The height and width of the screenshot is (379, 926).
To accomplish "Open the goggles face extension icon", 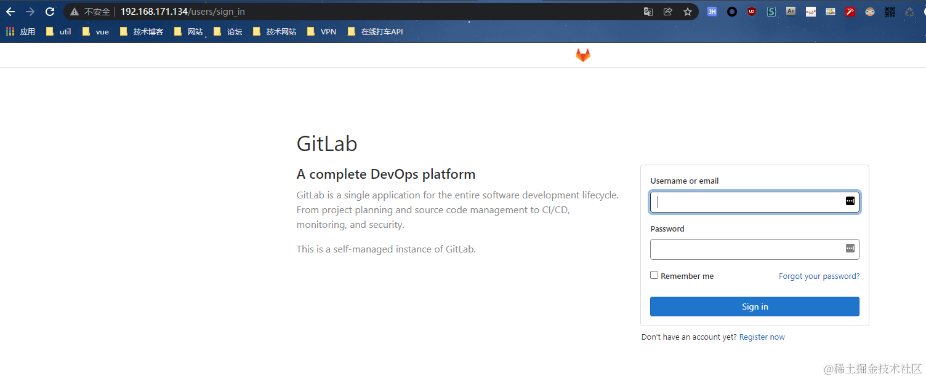I will [870, 12].
